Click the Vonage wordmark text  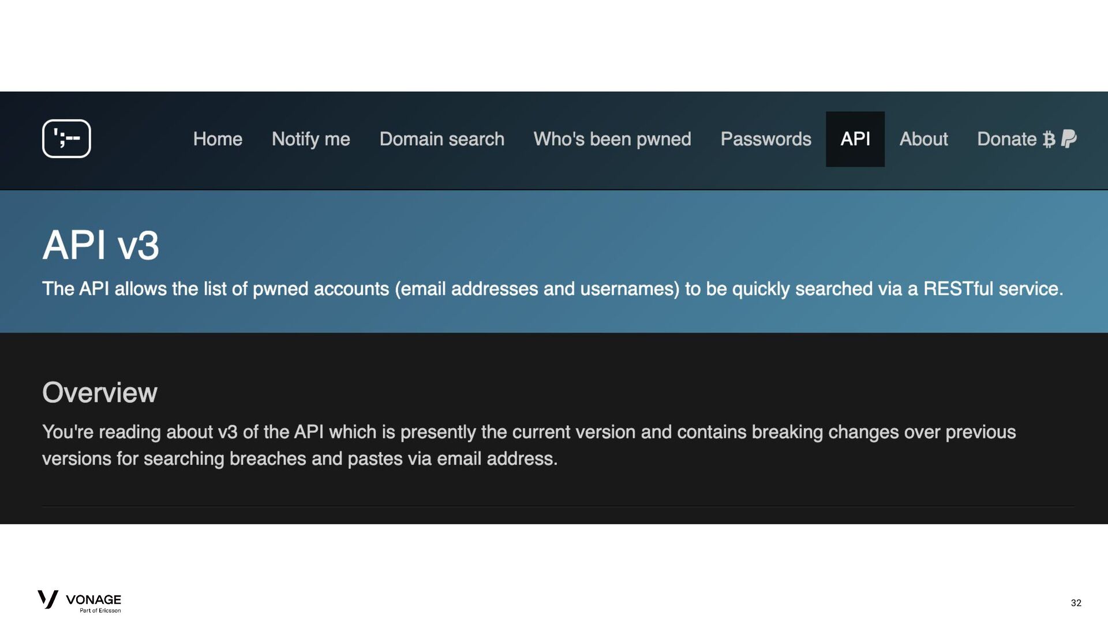[93, 599]
